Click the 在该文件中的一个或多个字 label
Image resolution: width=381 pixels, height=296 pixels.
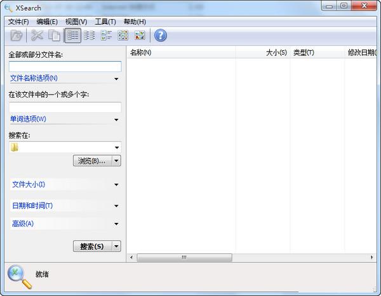click(x=49, y=94)
